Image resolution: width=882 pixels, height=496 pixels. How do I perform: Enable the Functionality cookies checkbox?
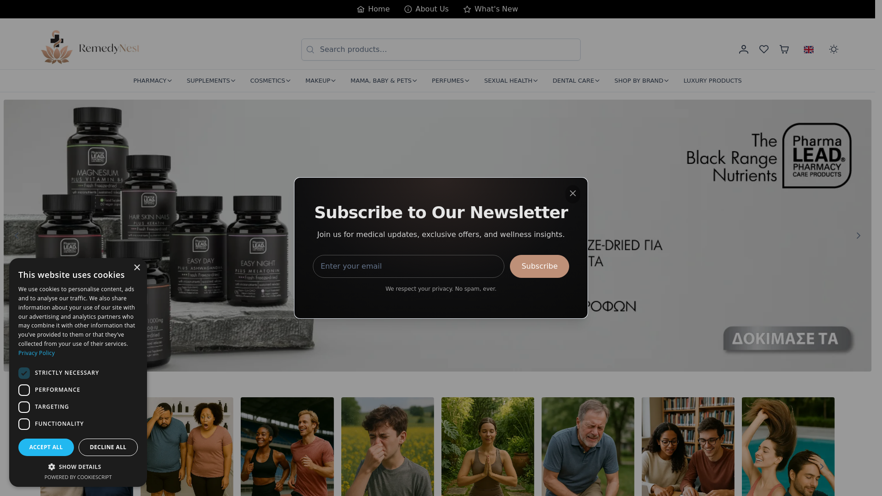pyautogui.click(x=24, y=424)
